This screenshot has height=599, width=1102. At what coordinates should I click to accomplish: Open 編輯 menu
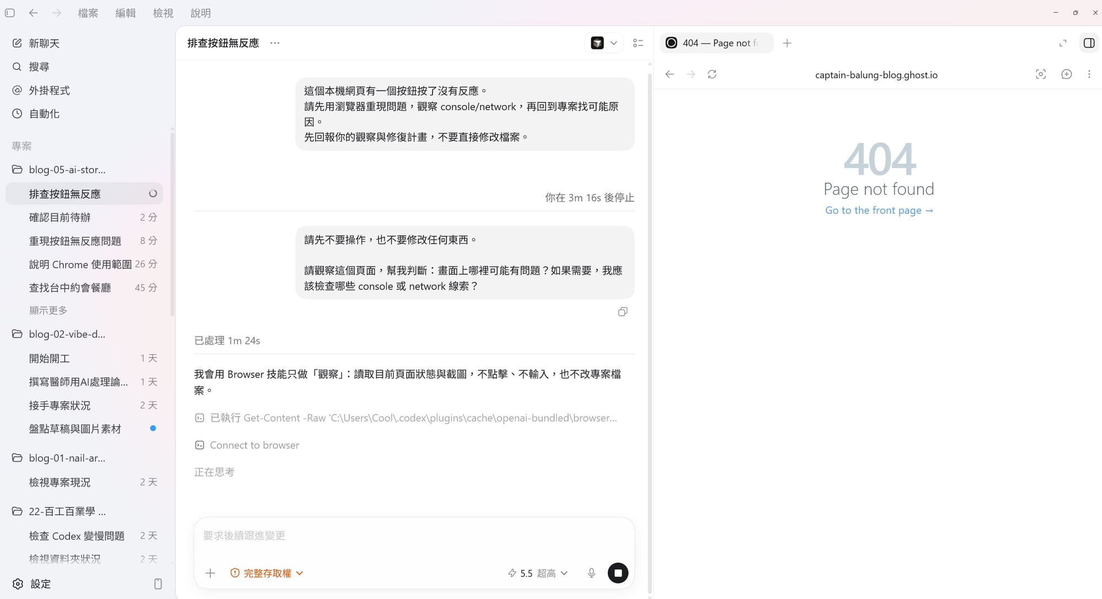(126, 13)
